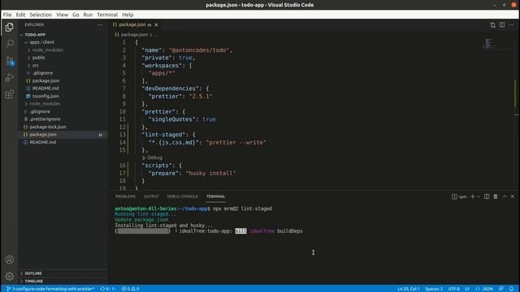Click Spaces: 2 indentation selector

[434, 289]
